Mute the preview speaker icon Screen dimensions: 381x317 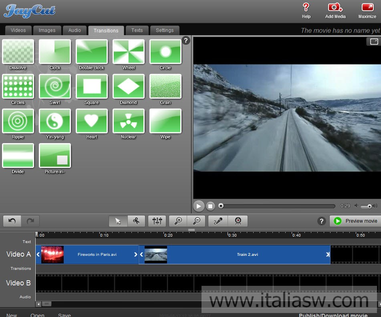(356, 206)
